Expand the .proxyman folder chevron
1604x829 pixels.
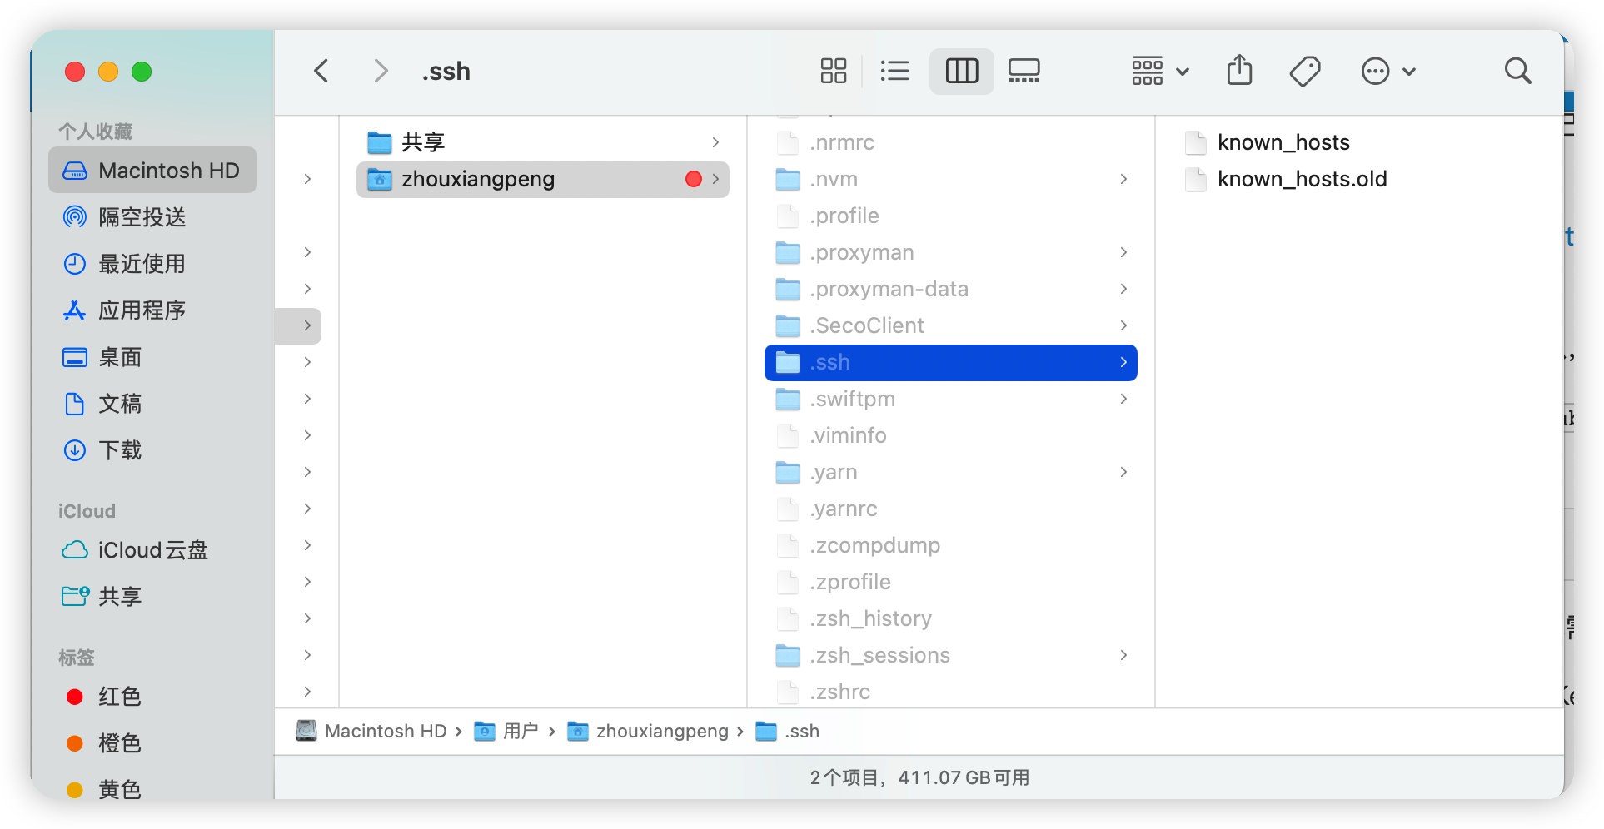pos(1123,252)
